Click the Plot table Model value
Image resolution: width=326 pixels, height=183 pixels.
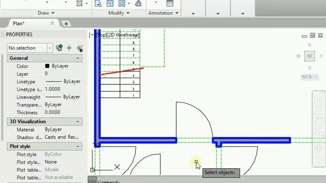point(52,170)
